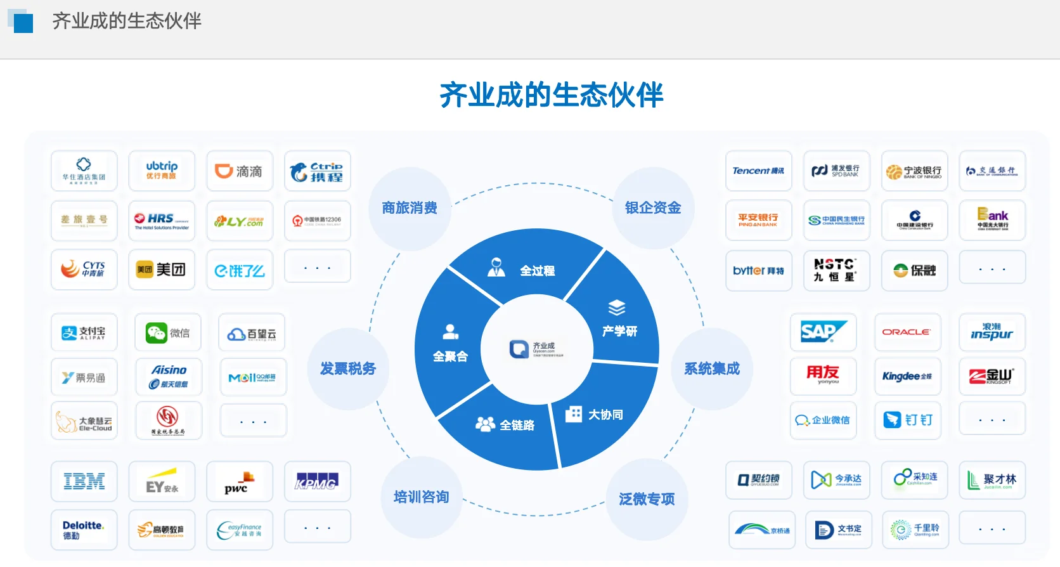Click the Mail QQ邮箱 logo

253,377
